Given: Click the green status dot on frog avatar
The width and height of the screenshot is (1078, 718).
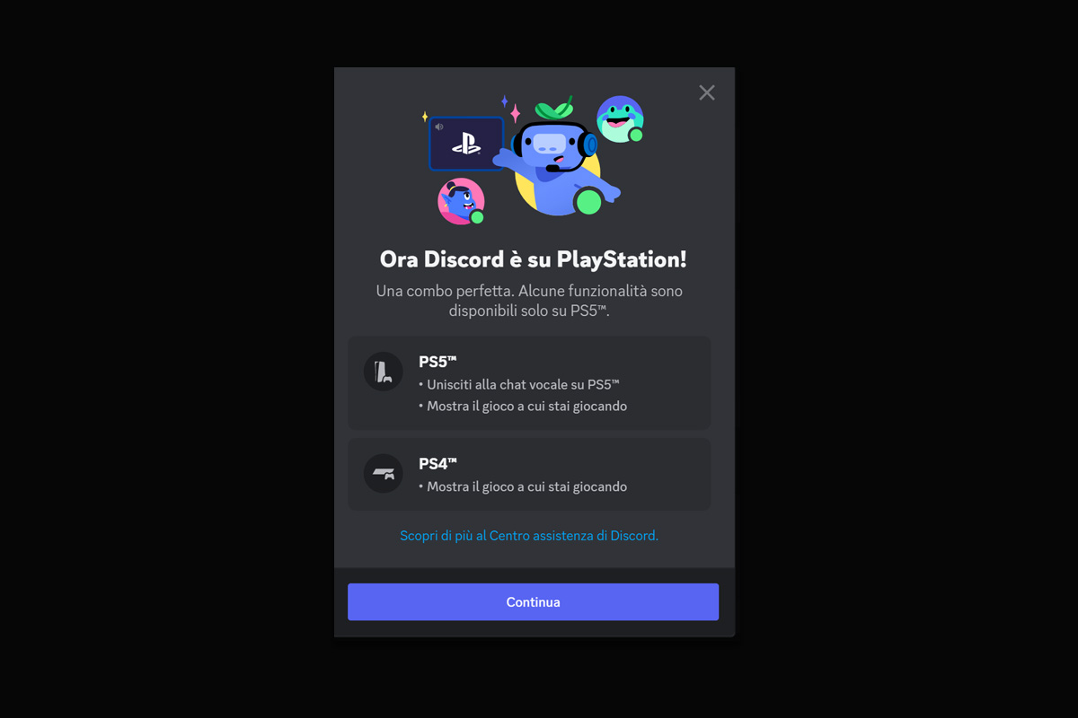Looking at the screenshot, I should coord(636,135).
